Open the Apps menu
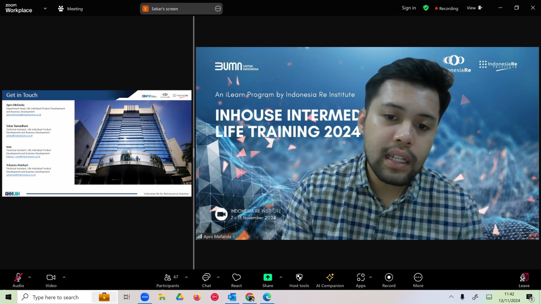The image size is (541, 304). pyautogui.click(x=361, y=280)
